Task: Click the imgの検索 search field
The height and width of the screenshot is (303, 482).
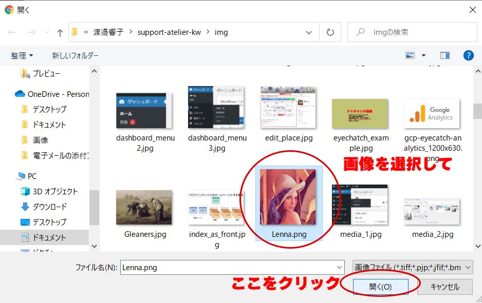Action: 416,32
